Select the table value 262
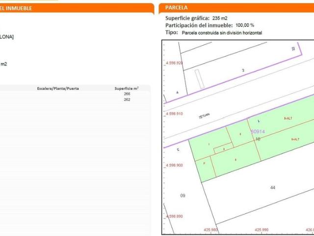Viewport: 314px width, 236px height. point(127,99)
